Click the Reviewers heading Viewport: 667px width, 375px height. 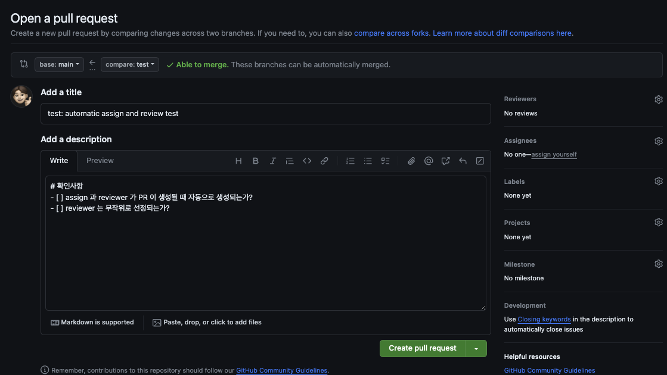pos(520,99)
